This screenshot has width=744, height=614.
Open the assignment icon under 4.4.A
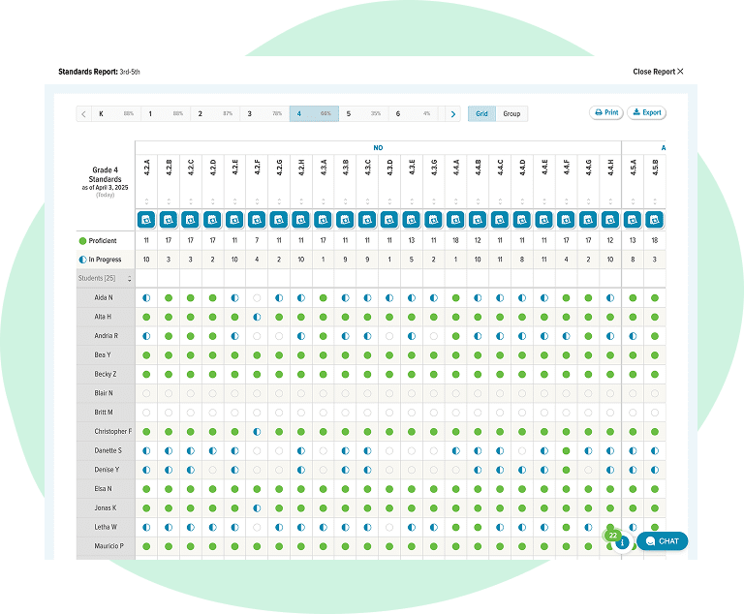(455, 219)
